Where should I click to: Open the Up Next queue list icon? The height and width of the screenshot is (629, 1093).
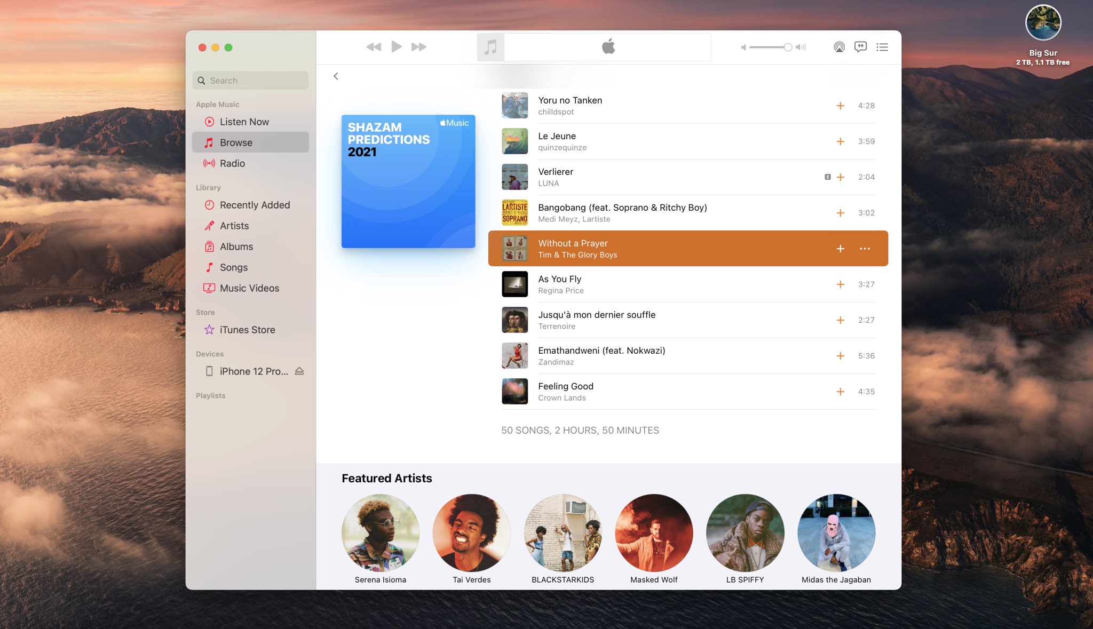pos(882,47)
